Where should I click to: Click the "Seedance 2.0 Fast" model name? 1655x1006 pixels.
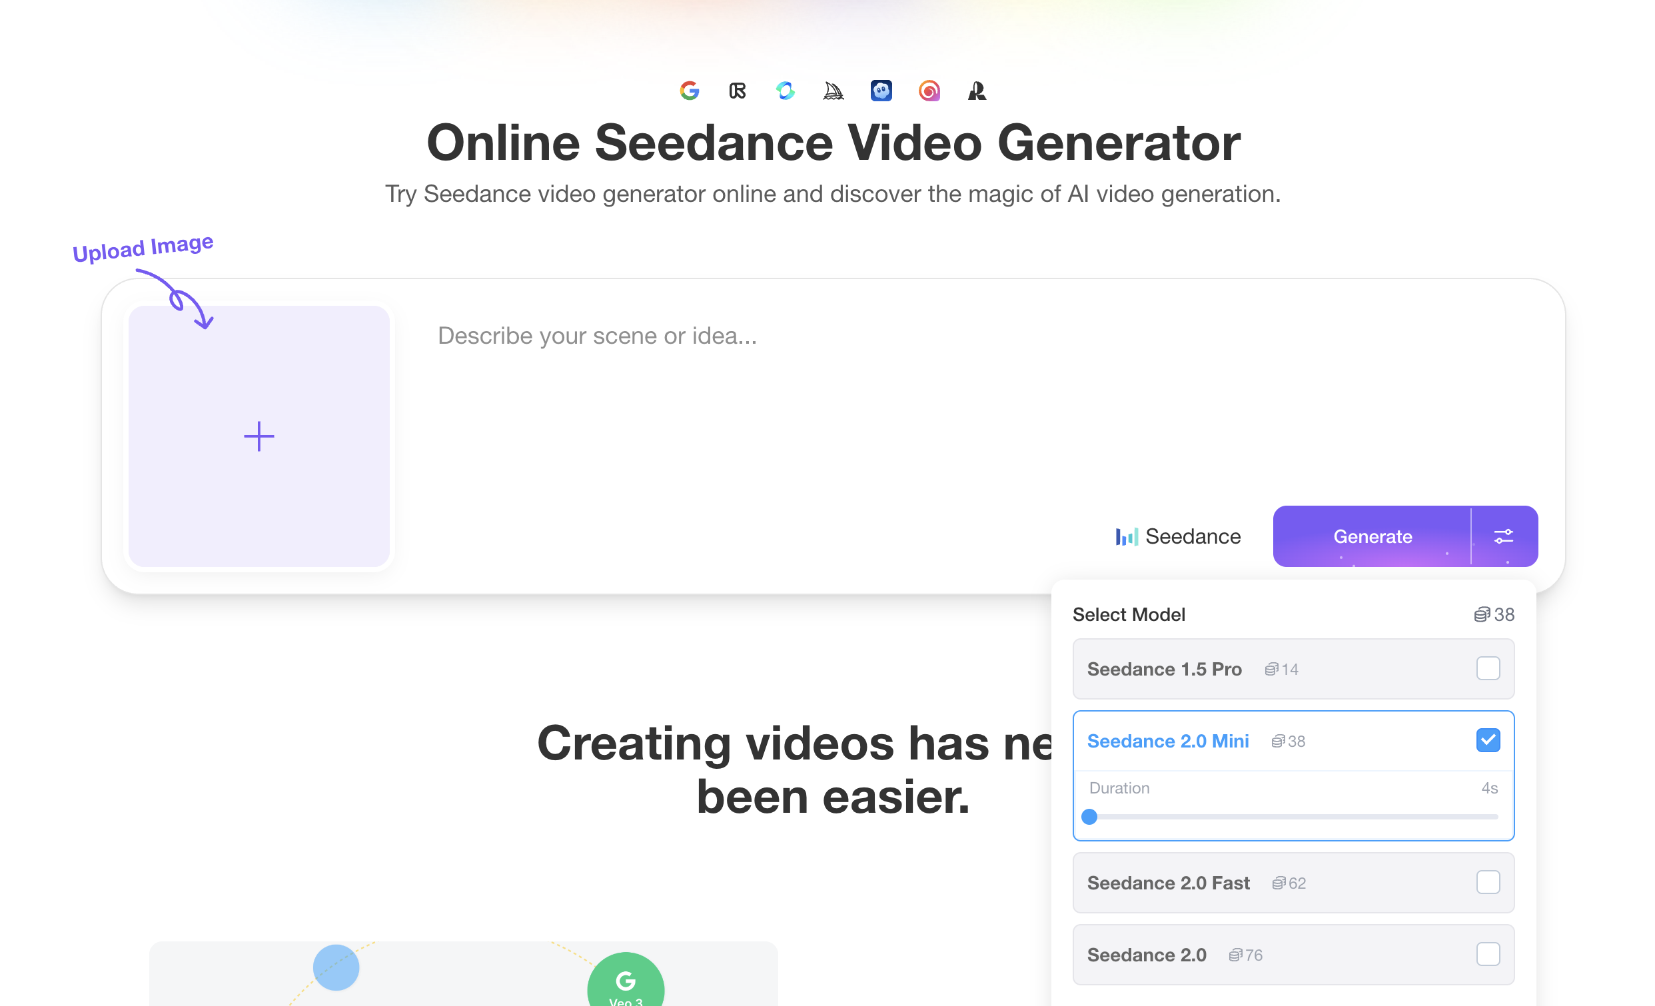pos(1168,883)
